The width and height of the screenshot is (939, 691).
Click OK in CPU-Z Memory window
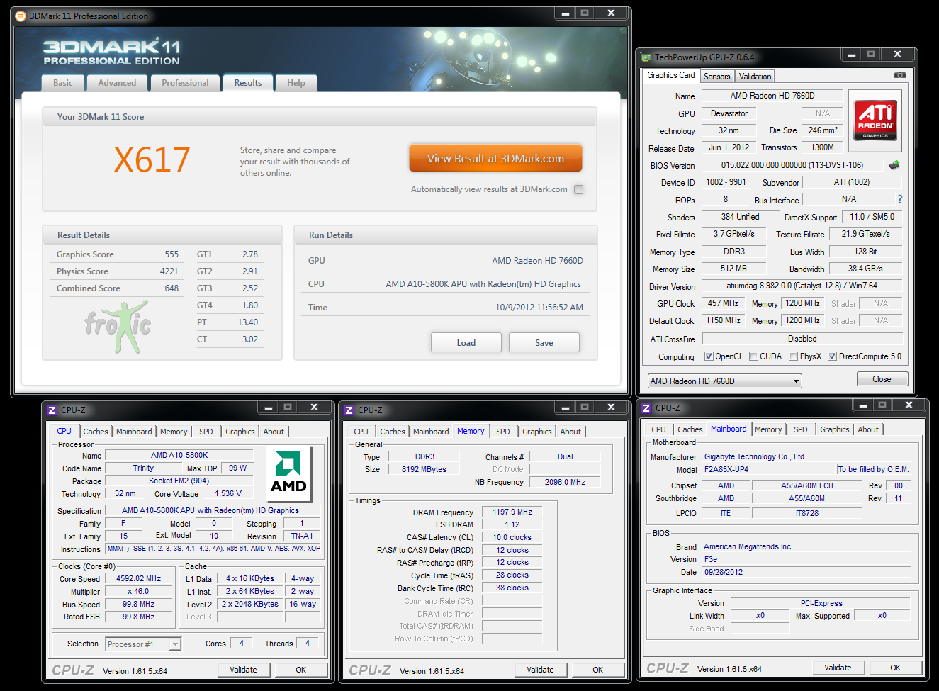598,670
